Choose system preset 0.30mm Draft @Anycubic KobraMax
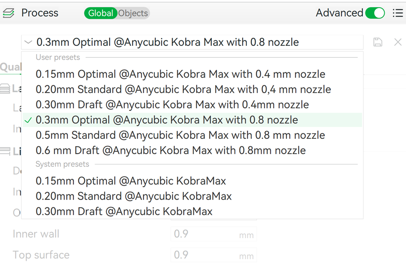406x266 pixels. click(x=124, y=211)
